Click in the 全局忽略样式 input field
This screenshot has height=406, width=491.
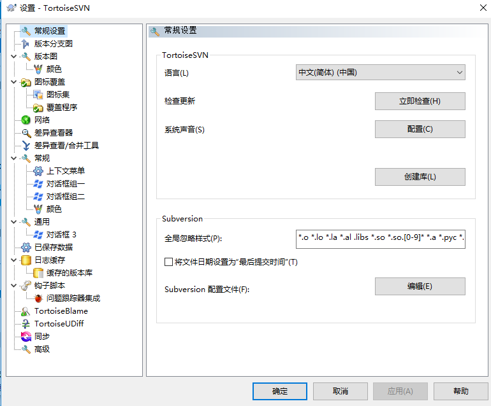pos(381,239)
